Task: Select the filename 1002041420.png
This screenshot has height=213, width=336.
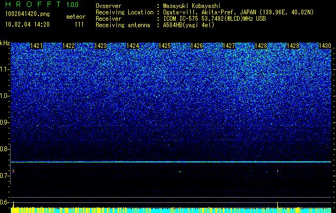Action: click(x=27, y=14)
